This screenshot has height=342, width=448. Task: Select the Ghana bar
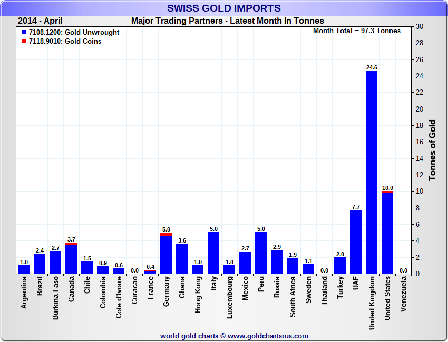click(182, 259)
